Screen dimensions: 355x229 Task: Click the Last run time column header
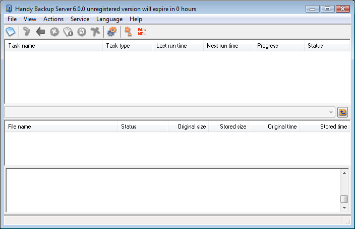pos(178,46)
